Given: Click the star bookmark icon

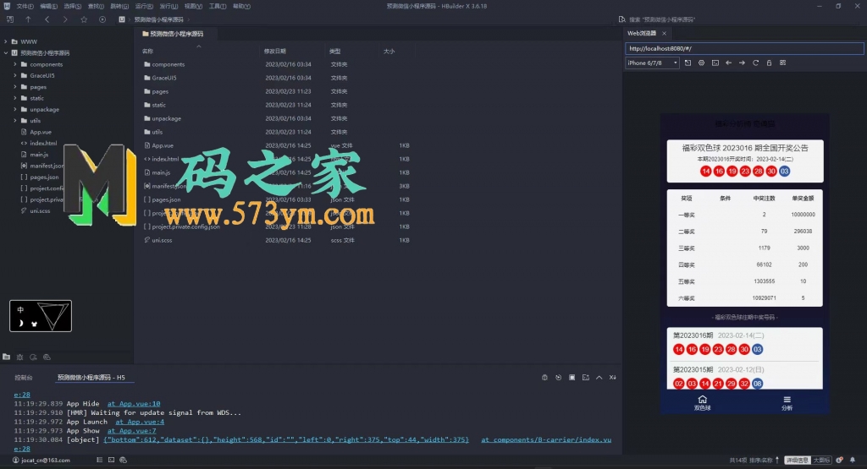Looking at the screenshot, I should point(84,19).
